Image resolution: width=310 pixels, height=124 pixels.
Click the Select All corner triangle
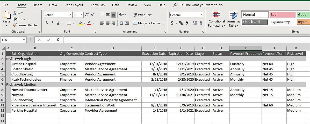3,48
